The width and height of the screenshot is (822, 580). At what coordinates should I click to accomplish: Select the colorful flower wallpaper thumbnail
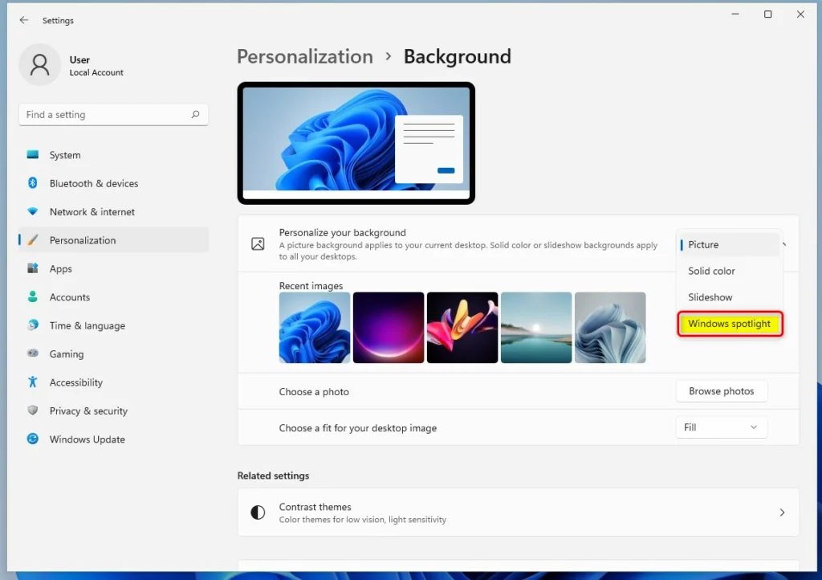click(462, 328)
